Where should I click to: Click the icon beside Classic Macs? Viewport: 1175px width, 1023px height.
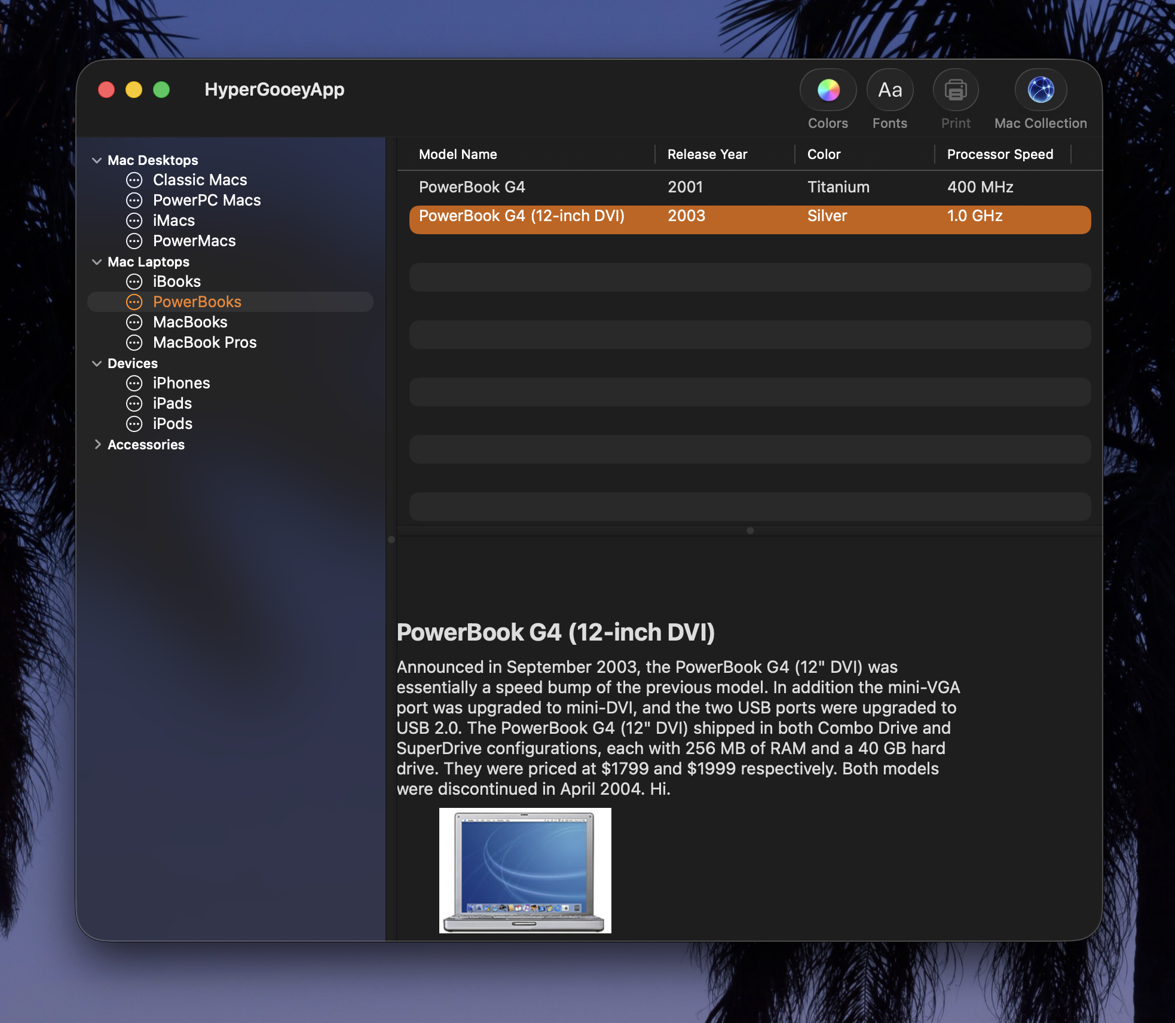pos(134,180)
